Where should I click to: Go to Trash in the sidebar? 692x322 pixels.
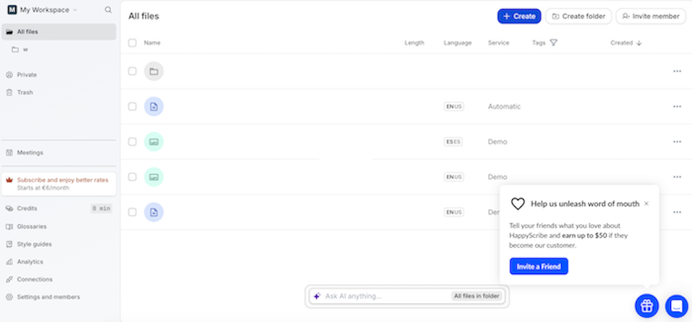coord(24,92)
